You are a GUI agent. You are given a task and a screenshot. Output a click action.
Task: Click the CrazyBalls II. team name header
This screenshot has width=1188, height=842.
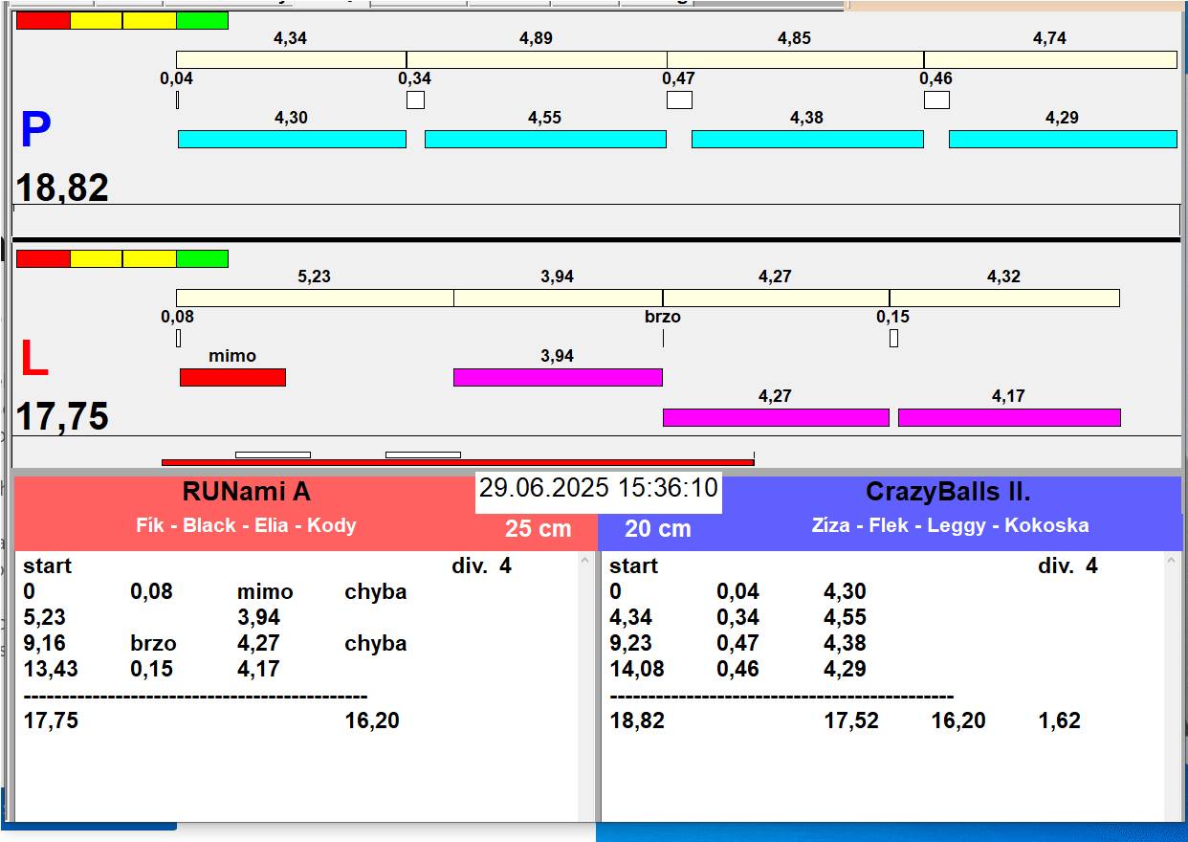coord(947,492)
